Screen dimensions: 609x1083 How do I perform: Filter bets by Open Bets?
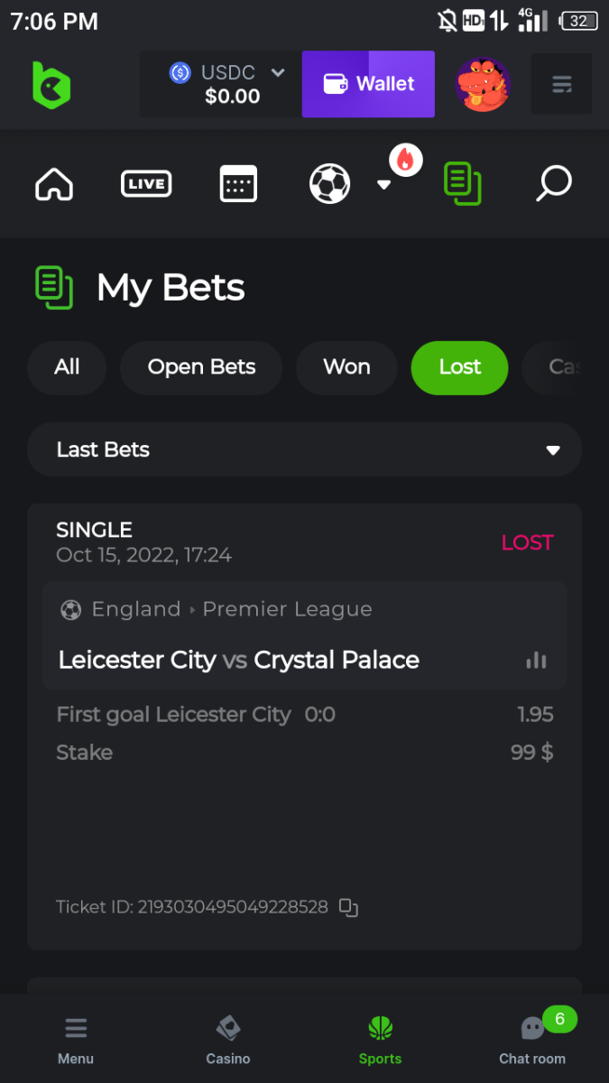[x=201, y=367]
